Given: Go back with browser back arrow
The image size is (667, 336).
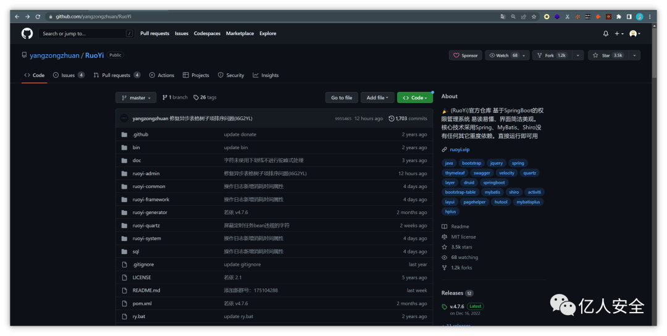Looking at the screenshot, I should (17, 17).
